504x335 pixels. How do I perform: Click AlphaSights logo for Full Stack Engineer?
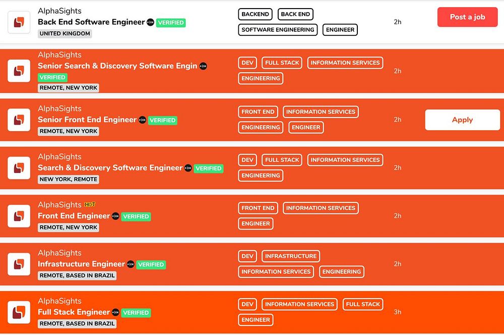(19, 312)
